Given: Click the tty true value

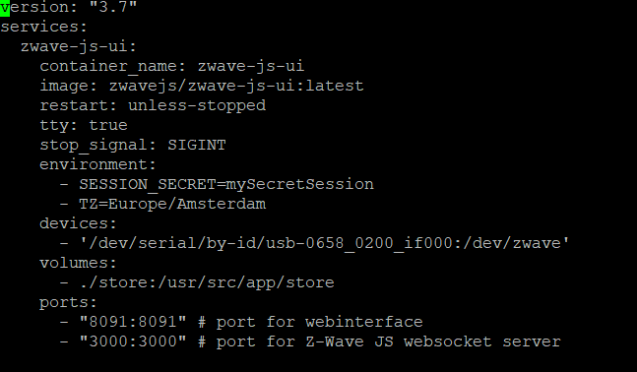Looking at the screenshot, I should click(x=108, y=125).
